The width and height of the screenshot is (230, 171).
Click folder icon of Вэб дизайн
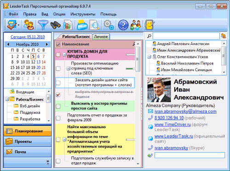tap(16, 106)
